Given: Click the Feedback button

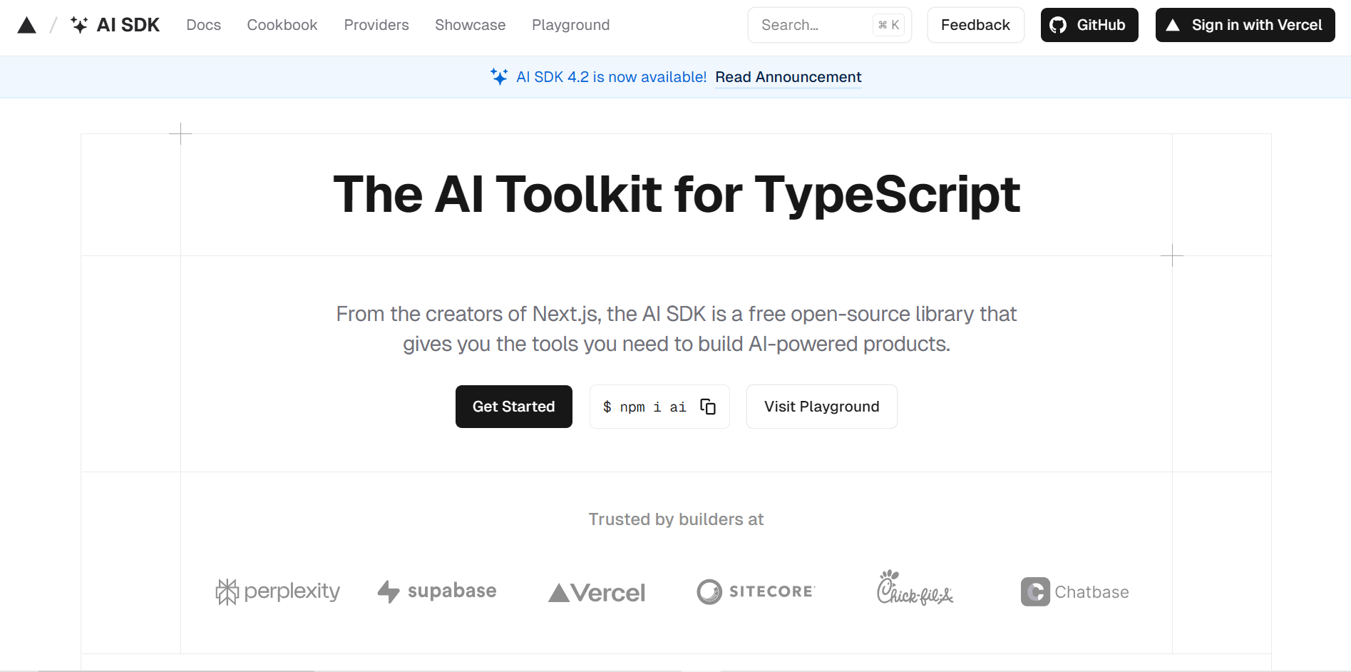Looking at the screenshot, I should click(x=975, y=25).
